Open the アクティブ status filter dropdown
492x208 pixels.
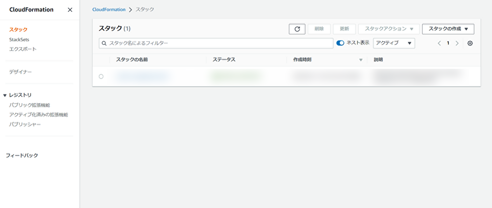click(x=394, y=43)
